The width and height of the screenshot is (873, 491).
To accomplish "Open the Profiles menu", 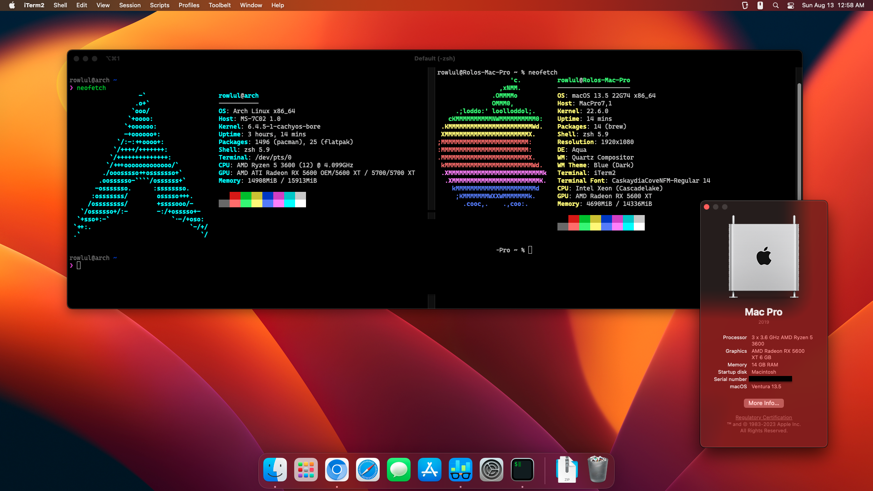I will coord(189,5).
